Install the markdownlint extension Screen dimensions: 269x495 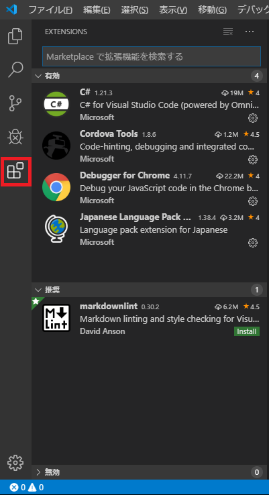point(247,331)
